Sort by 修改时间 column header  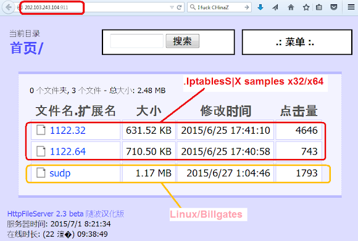225,111
